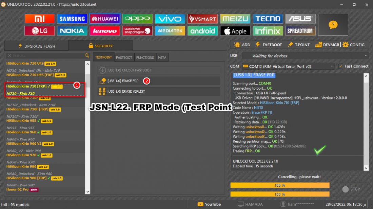Select Honor 6C Pro brom model
The image size is (373, 209).
click(x=22, y=189)
